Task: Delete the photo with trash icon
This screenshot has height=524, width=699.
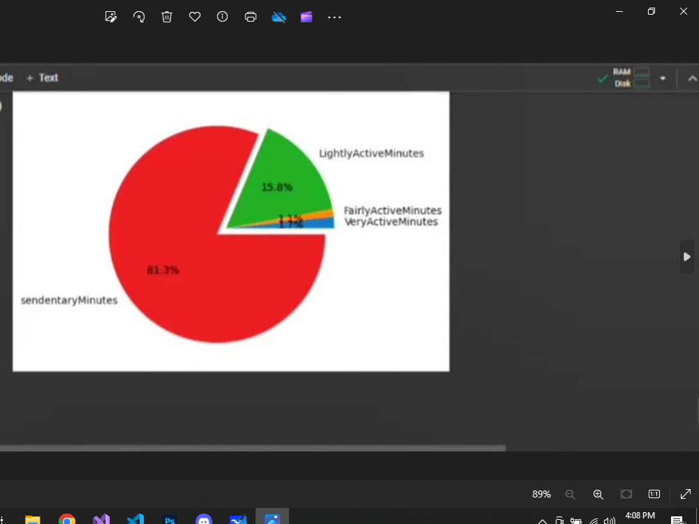Action: coord(167,17)
